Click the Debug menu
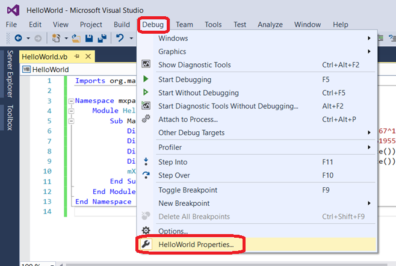396x266 pixels. click(153, 25)
